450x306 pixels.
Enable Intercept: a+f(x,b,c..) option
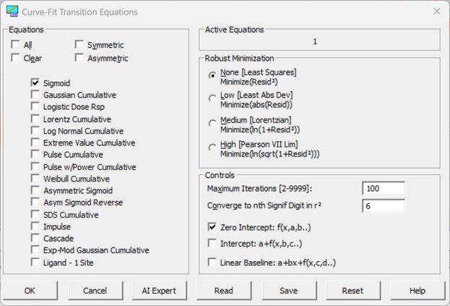click(212, 243)
